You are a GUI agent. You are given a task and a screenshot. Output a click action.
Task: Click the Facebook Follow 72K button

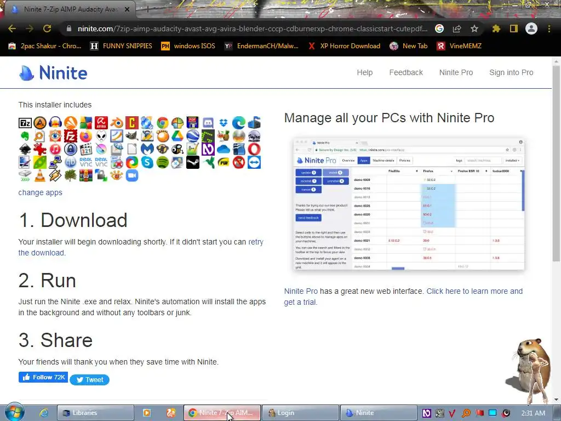pos(43,377)
